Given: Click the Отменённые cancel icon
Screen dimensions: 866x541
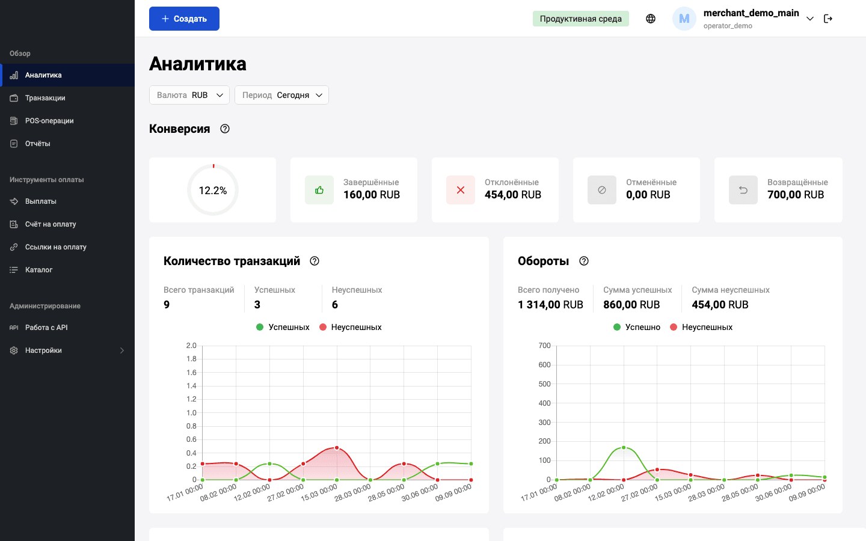Looking at the screenshot, I should click(x=602, y=190).
